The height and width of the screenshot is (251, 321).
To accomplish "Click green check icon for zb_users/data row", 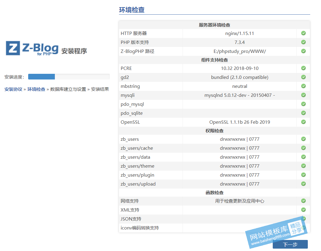I will (x=303, y=157).
